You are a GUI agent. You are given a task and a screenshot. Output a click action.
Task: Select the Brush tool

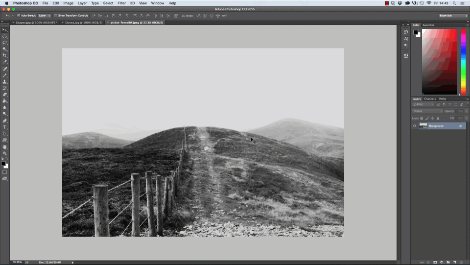[4, 75]
